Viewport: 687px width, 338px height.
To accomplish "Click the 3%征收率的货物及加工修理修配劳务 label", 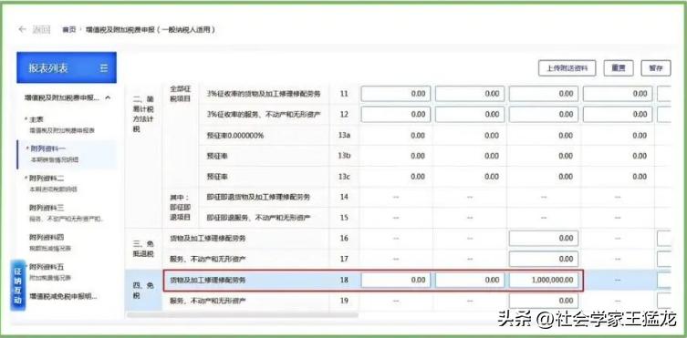I will 263,94.
